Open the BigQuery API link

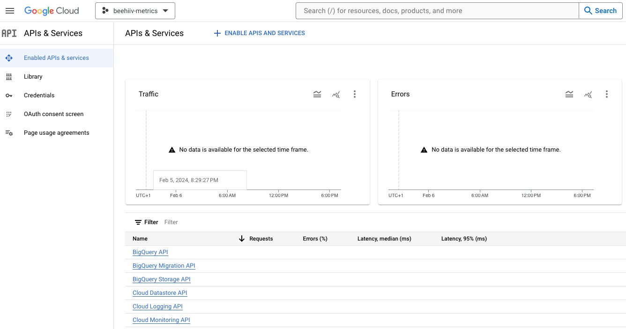coord(150,252)
